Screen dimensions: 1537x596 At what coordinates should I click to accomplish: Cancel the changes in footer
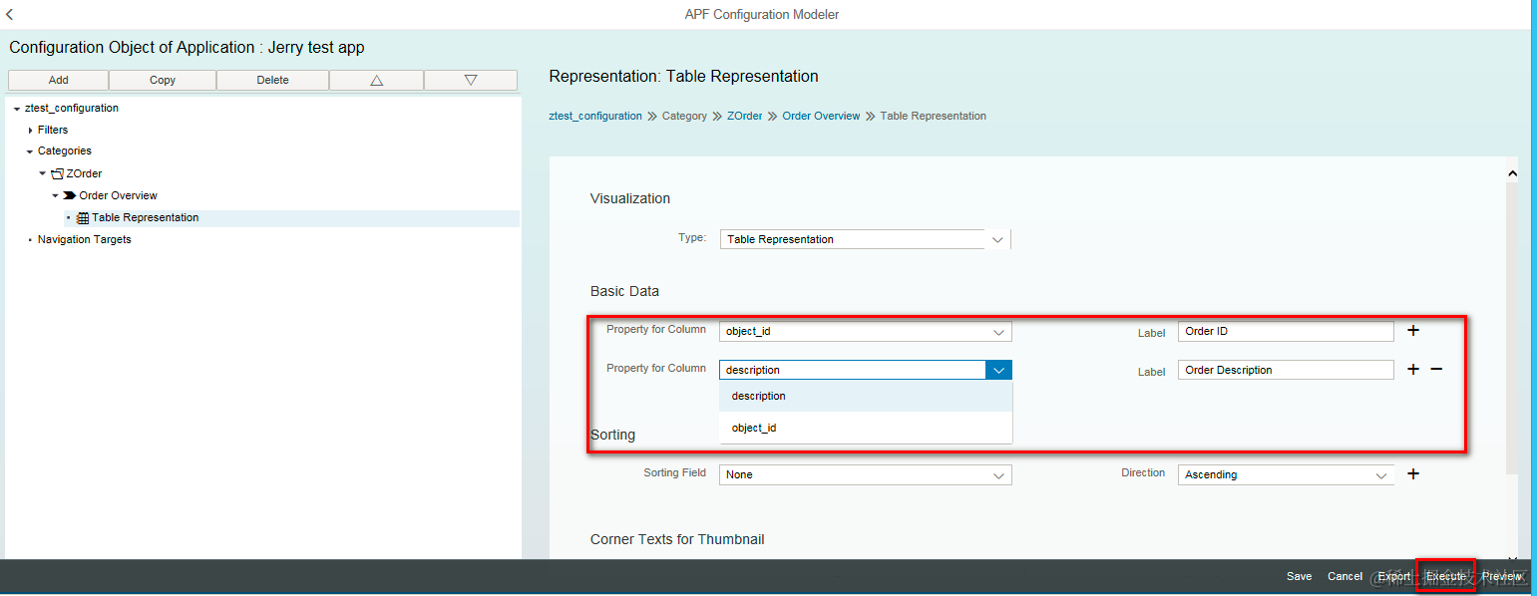pyautogui.click(x=1345, y=576)
